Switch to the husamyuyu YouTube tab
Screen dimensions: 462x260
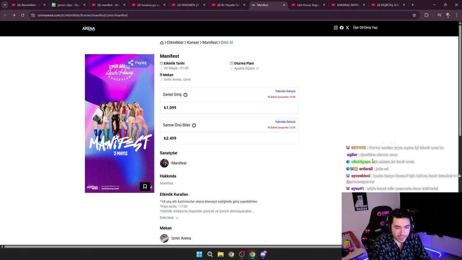[x=148, y=5]
